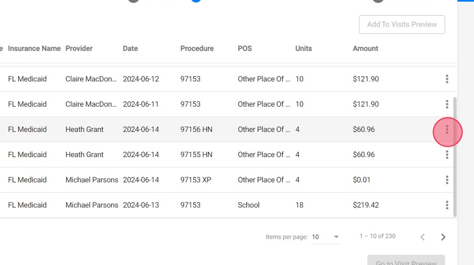
Task: Click the Insurance Name column header
Action: [34, 48]
